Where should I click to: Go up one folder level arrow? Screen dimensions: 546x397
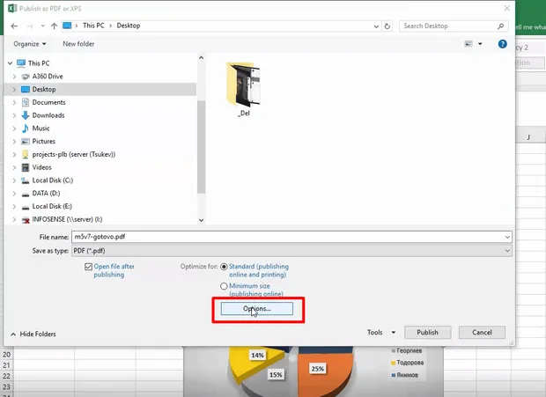click(54, 26)
